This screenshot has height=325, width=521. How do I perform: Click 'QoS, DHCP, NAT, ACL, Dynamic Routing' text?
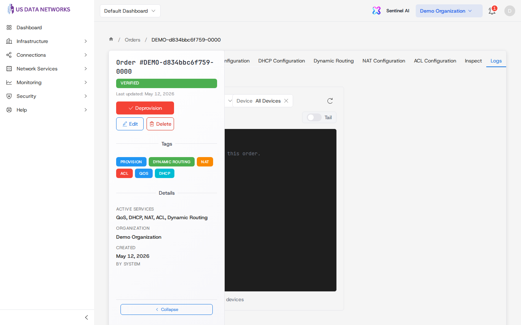click(162, 217)
